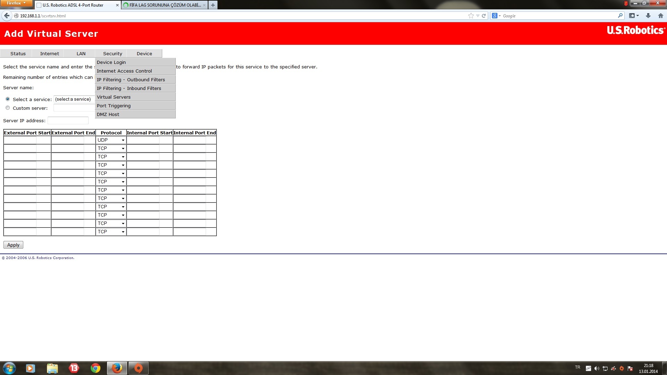Choose Internet Access Control menu entry
Screen dimensions: 667x375
(135, 71)
